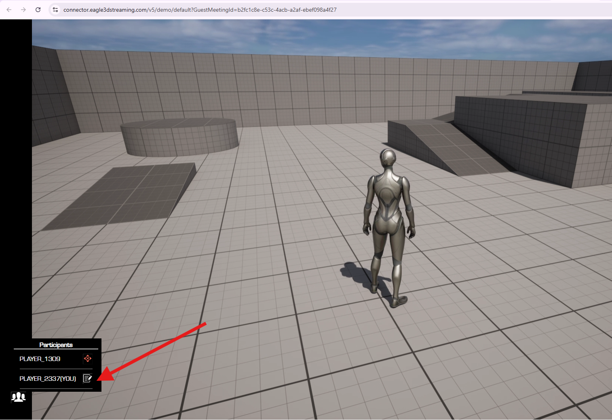
Task: Reload the page in the browser
Action: pos(38,10)
